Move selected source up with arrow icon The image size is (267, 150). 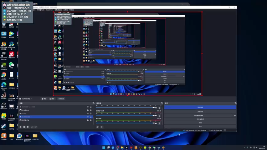(x=32, y=127)
